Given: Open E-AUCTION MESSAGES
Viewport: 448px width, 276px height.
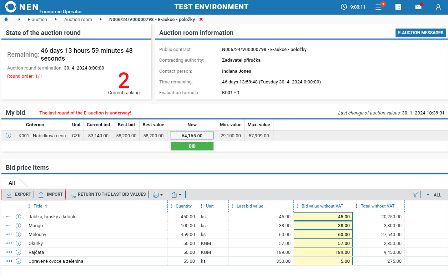Looking at the screenshot, I should coord(421,33).
